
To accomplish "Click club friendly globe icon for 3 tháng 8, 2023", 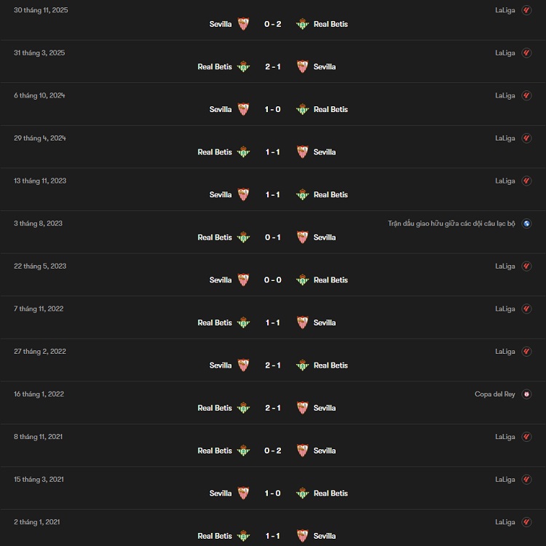I will pos(527,223).
